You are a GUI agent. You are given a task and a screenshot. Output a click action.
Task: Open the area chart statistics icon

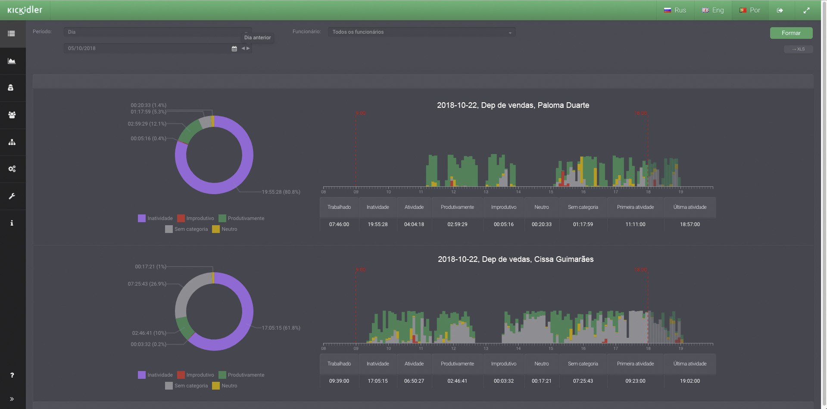[x=12, y=61]
